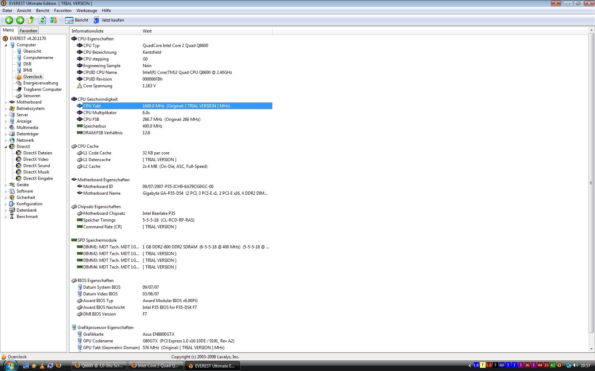Open Energieverwaltung in the tree
Screen dimensions: 595x371
pos(41,83)
